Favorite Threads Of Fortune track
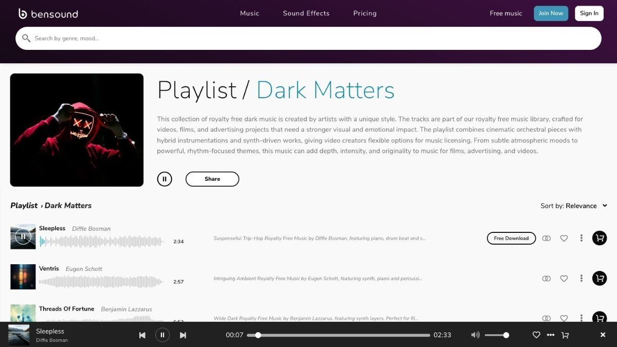 coord(564,318)
